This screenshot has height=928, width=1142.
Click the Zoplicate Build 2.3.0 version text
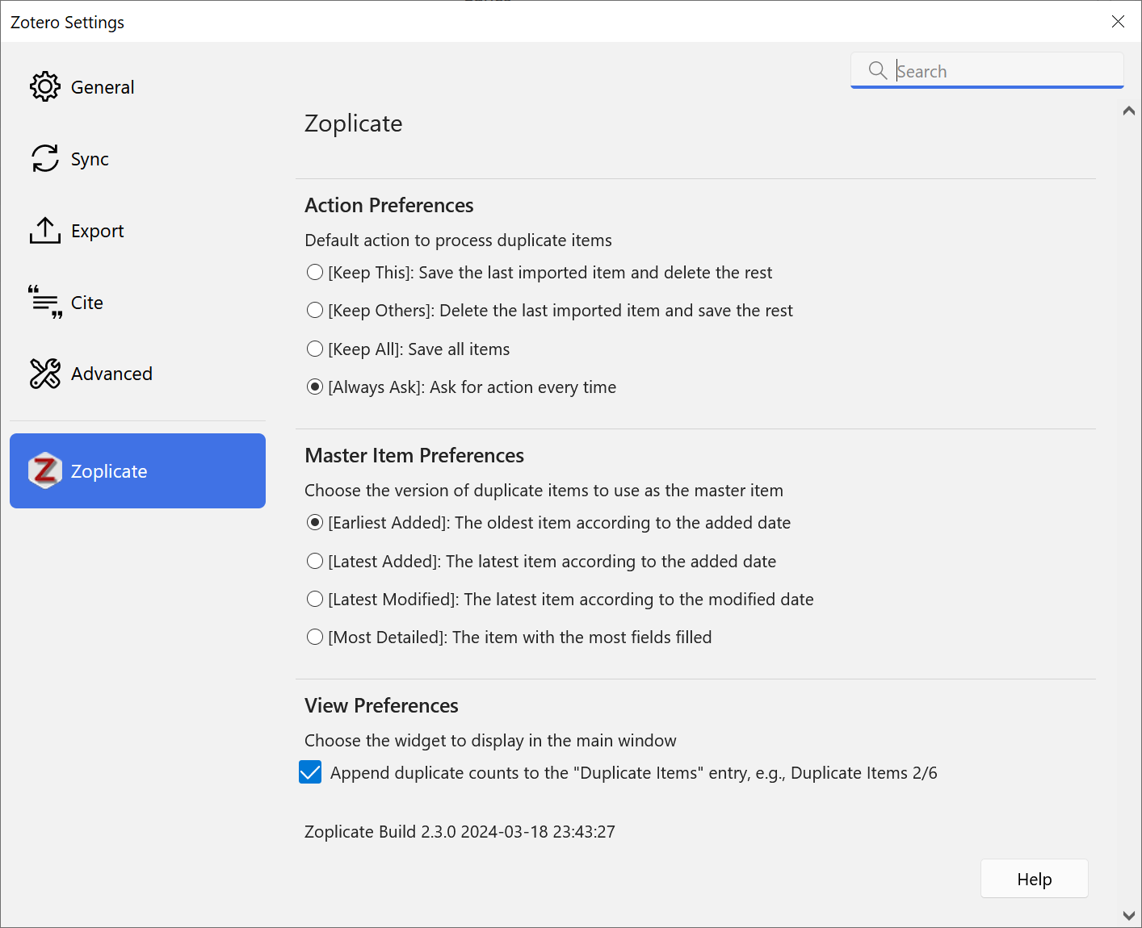460,831
